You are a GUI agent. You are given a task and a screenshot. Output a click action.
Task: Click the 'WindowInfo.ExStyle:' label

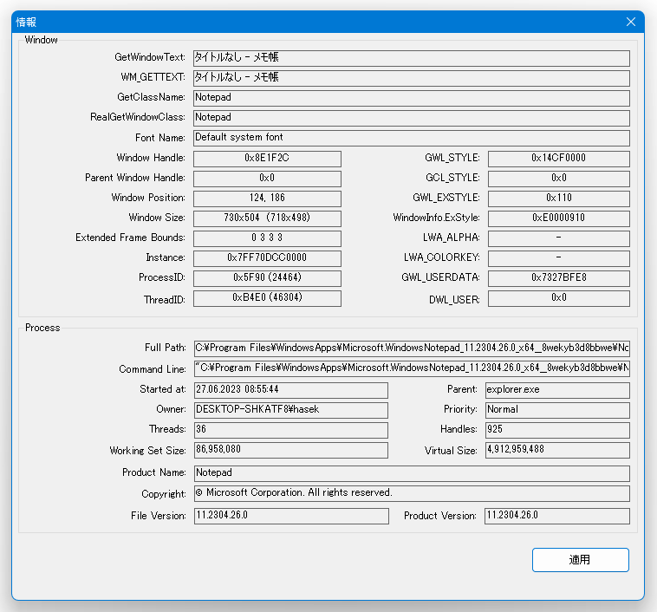click(437, 218)
